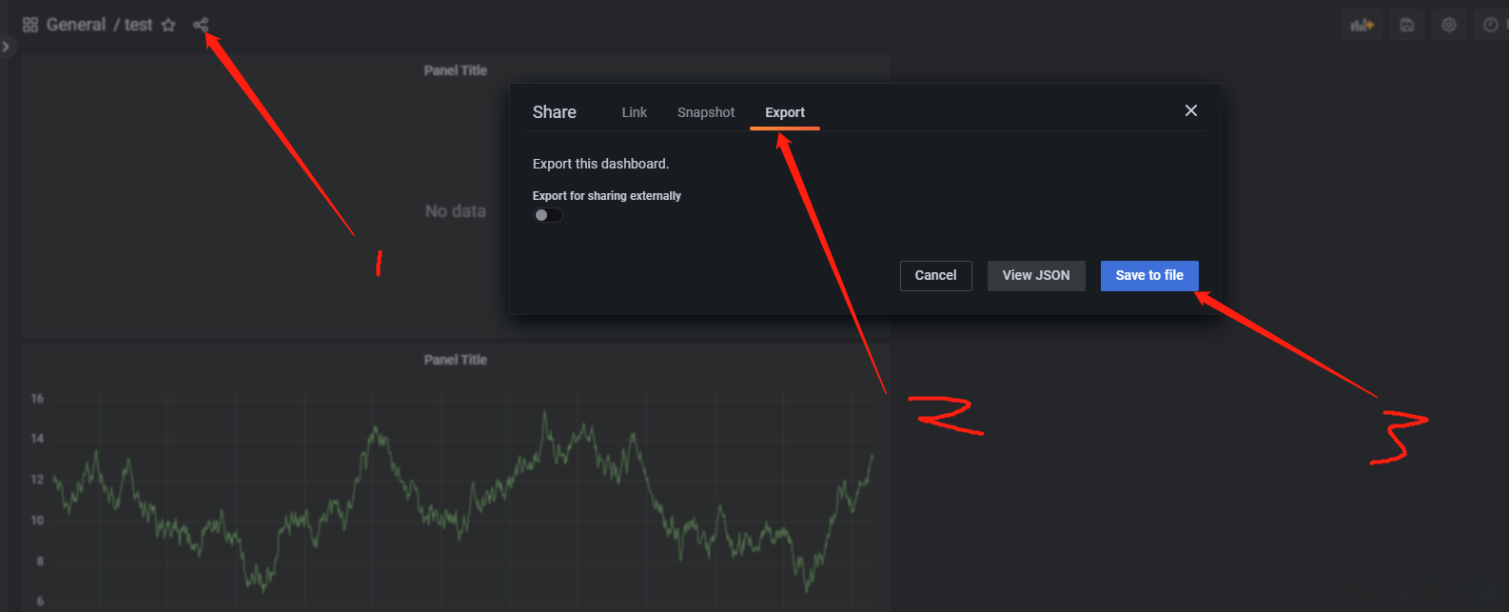The image size is (1509, 612).
Task: Toggle Export for sharing externally switch
Action: (x=548, y=215)
